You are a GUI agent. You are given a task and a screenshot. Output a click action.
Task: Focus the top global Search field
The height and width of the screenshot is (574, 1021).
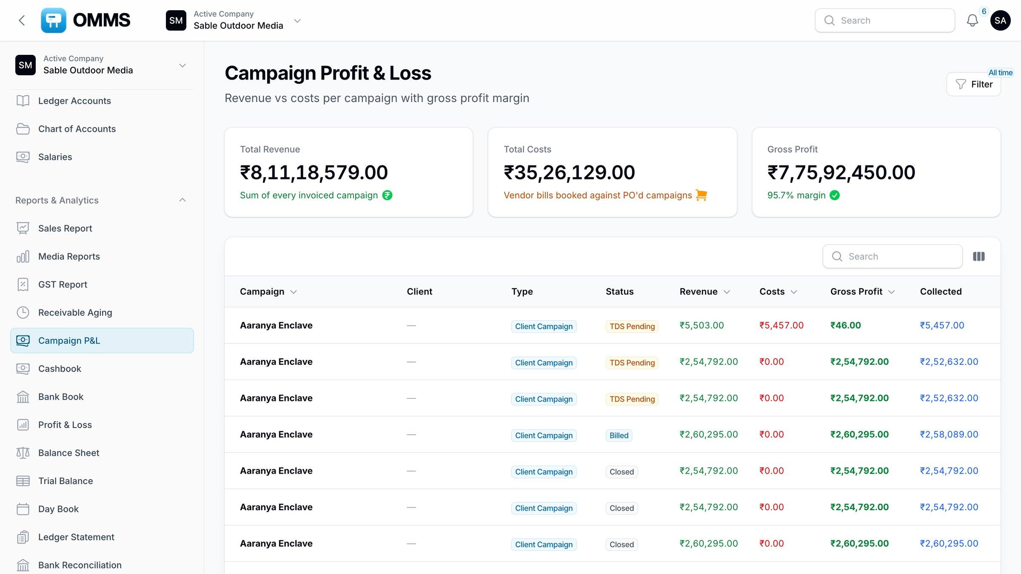(x=885, y=20)
